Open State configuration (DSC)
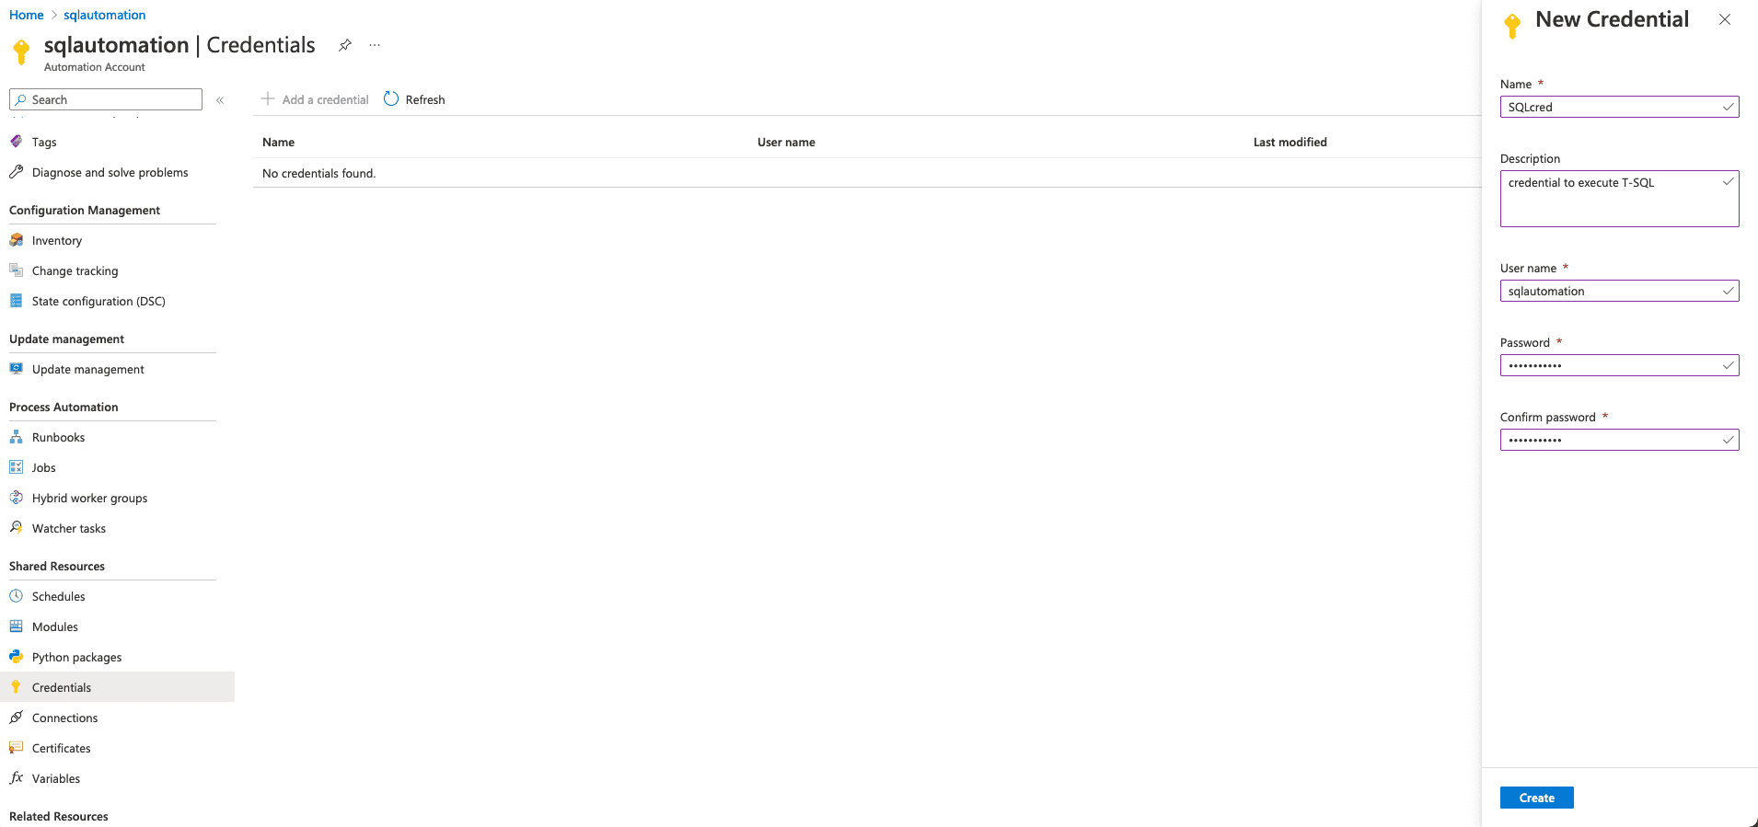Screen dimensions: 1758x827 tap(98, 302)
